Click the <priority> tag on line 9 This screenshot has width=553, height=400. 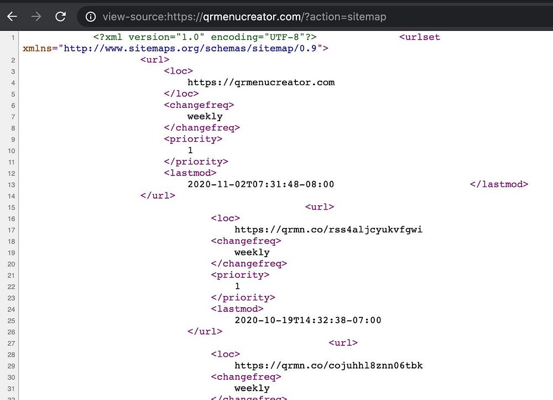point(193,139)
